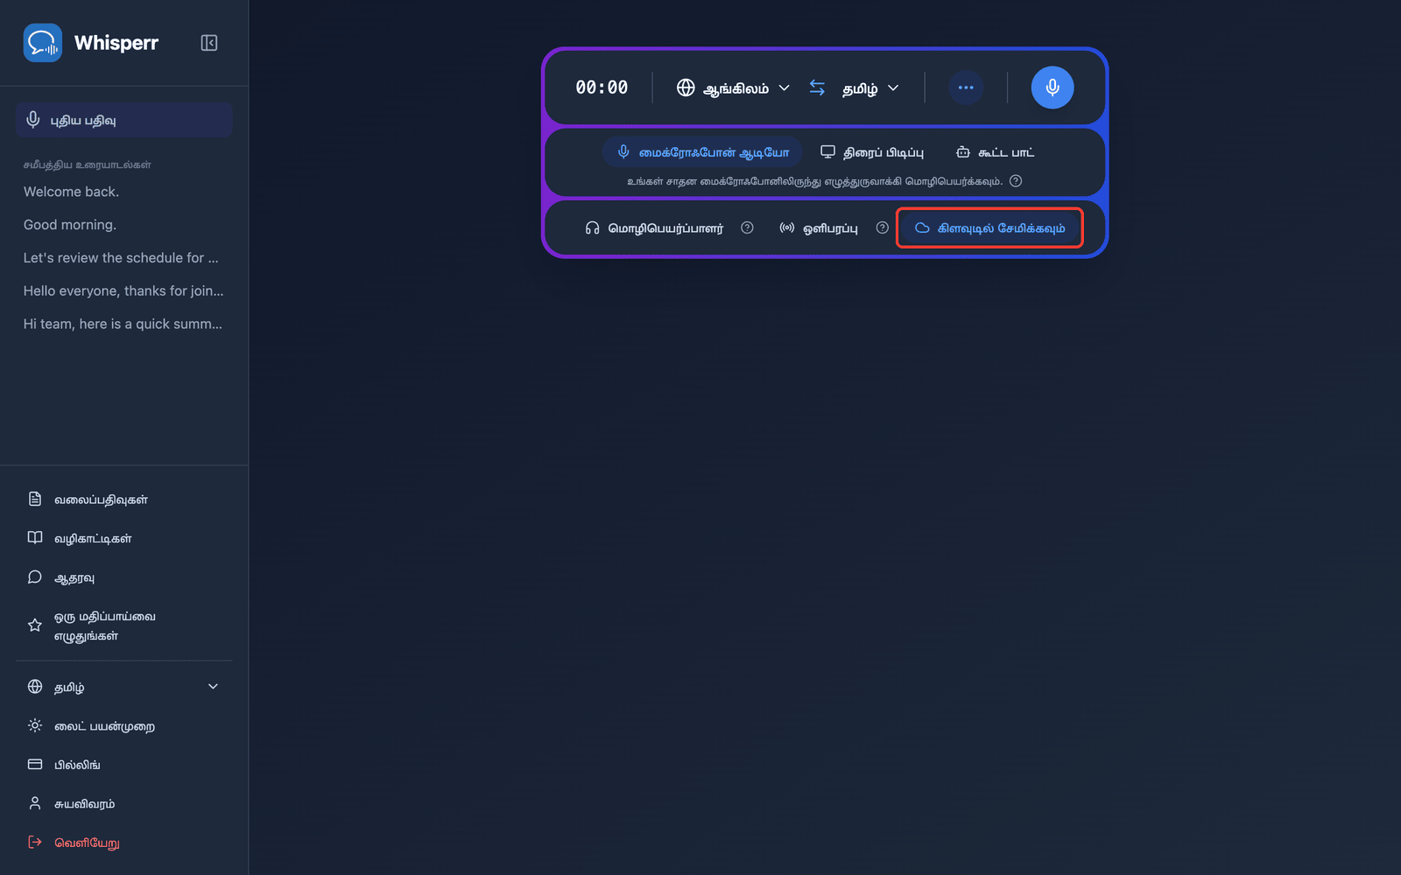Select the திரைப் பிடிப்பு screen capture tab
The width and height of the screenshot is (1401, 875).
872,152
